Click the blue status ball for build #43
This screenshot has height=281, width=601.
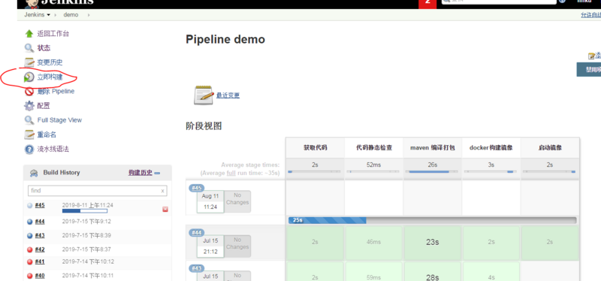click(x=30, y=235)
